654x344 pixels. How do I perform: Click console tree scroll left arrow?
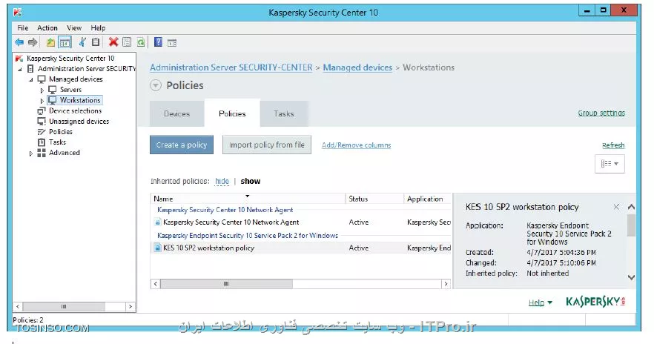(18, 306)
